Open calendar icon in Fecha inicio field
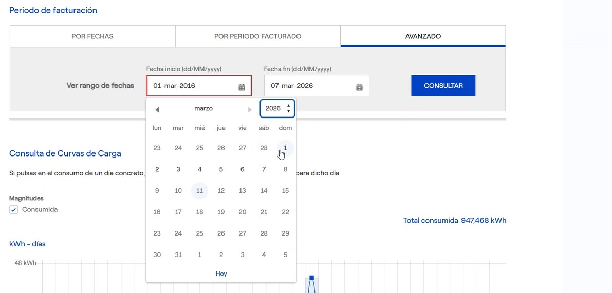 tap(242, 87)
